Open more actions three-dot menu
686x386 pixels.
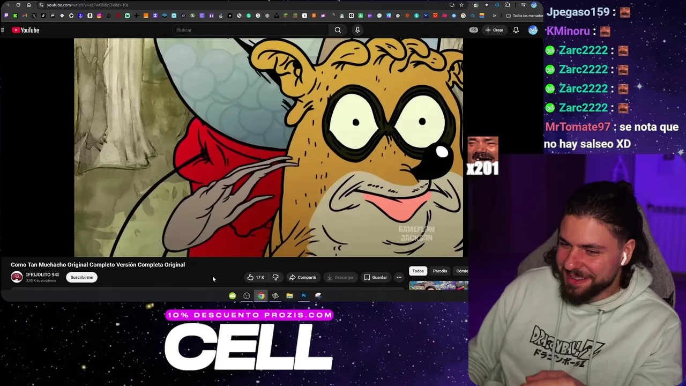(399, 277)
